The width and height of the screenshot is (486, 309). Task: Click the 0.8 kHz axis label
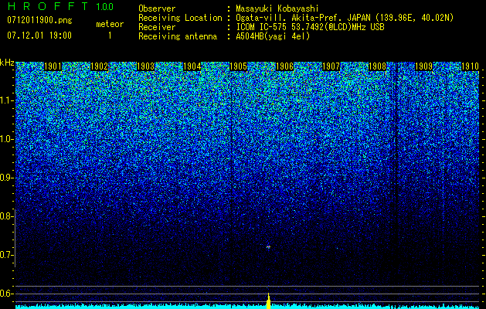5,216
